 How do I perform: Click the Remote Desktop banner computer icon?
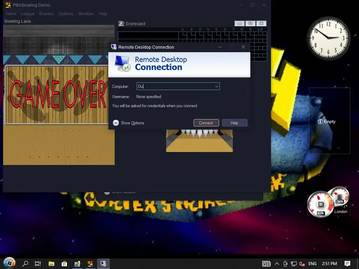click(122, 63)
